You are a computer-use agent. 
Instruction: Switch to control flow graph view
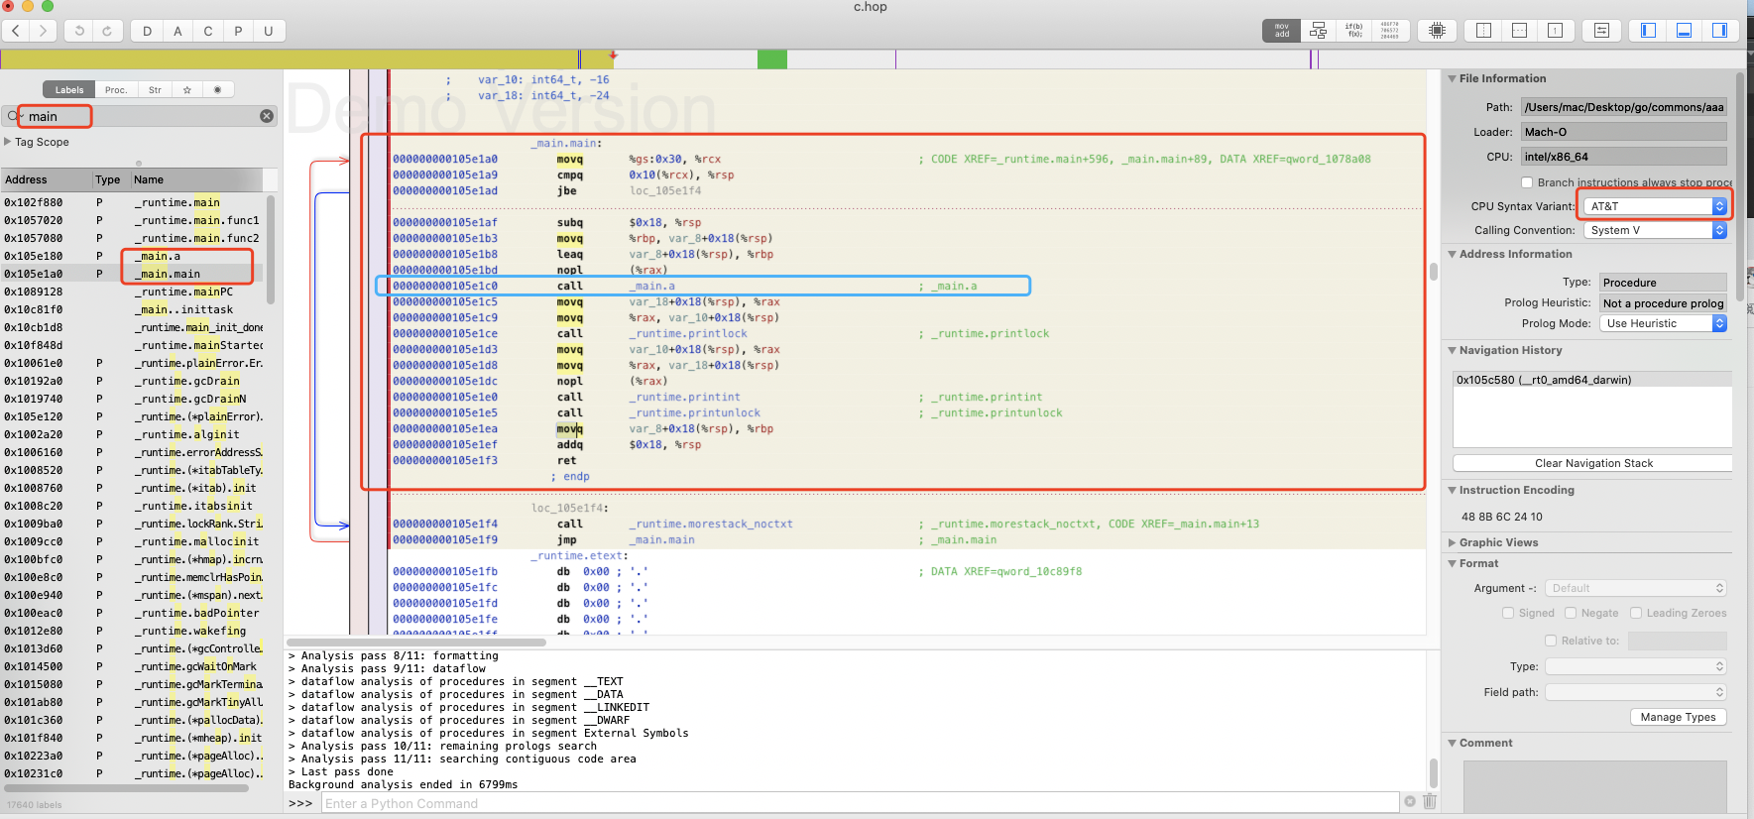point(1318,31)
